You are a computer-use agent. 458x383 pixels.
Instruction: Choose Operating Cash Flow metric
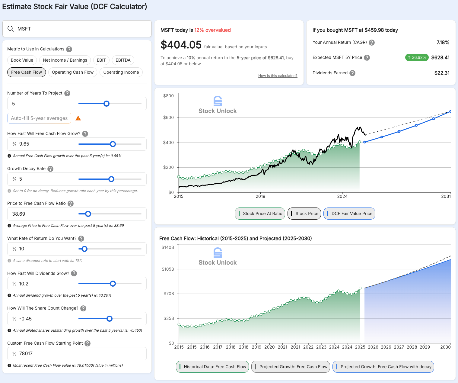pos(73,72)
